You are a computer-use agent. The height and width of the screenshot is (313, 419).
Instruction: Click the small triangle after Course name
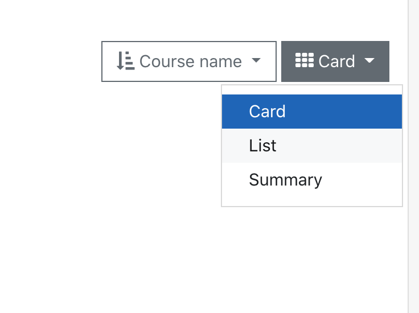coord(256,60)
